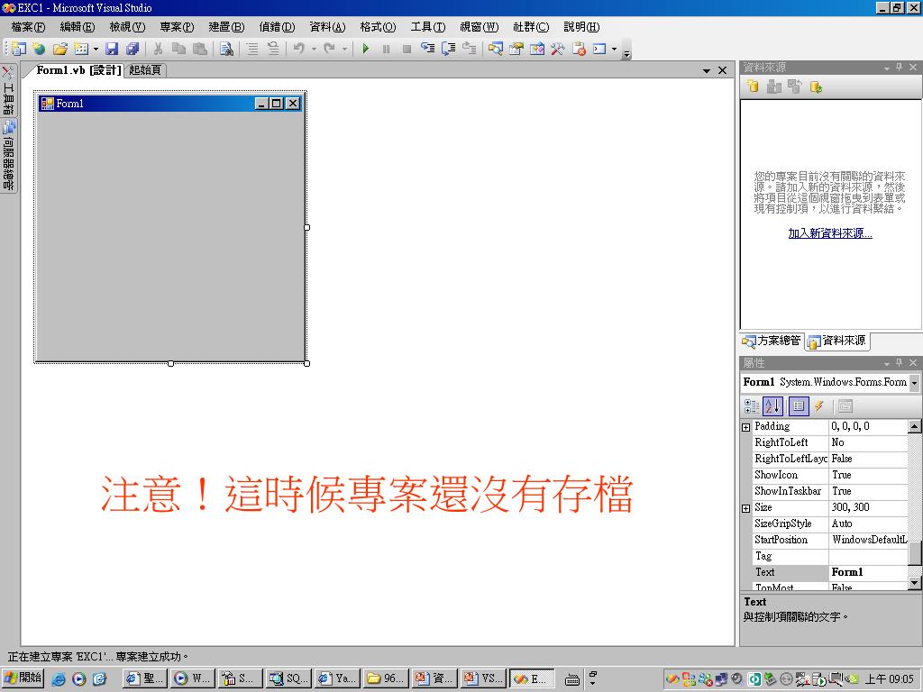Image resolution: width=923 pixels, height=692 pixels.
Task: Click the Immediate window toolbar icon
Action: (x=599, y=49)
